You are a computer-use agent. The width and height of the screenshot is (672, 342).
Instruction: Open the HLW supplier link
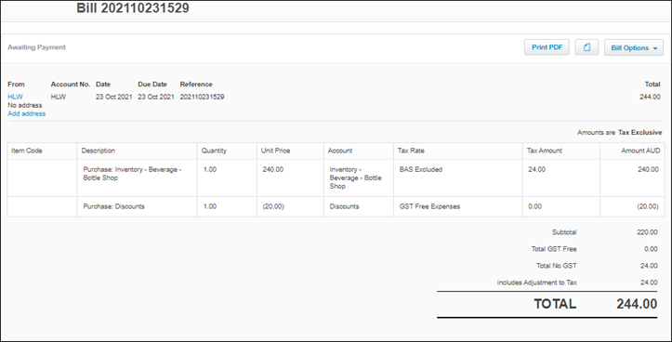[16, 97]
